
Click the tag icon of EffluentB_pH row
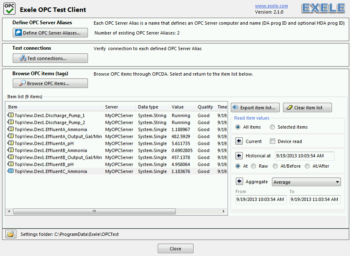point(11,164)
